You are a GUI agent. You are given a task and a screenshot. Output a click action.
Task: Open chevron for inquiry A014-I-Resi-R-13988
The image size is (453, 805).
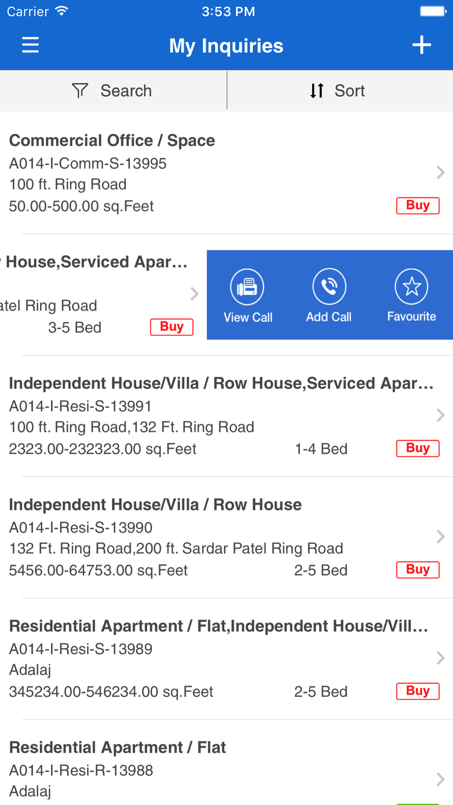click(440, 779)
